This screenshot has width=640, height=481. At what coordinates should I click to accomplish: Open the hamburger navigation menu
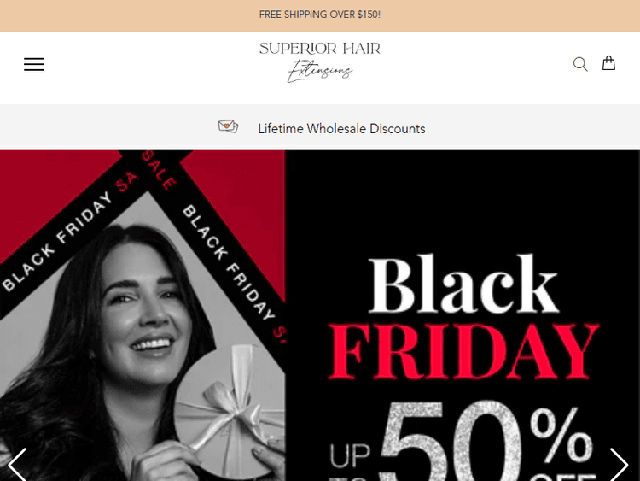pos(34,64)
